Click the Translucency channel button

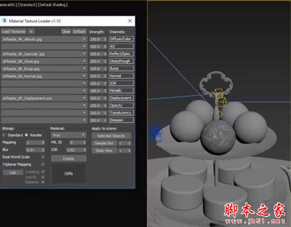[121, 113]
